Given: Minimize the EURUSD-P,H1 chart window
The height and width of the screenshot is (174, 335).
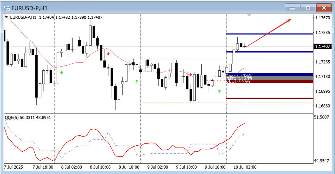Looking at the screenshot, I should (x=292, y=8).
